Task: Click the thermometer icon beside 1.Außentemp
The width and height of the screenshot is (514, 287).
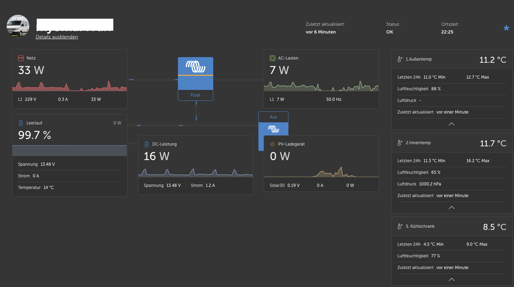Action: coord(400,59)
